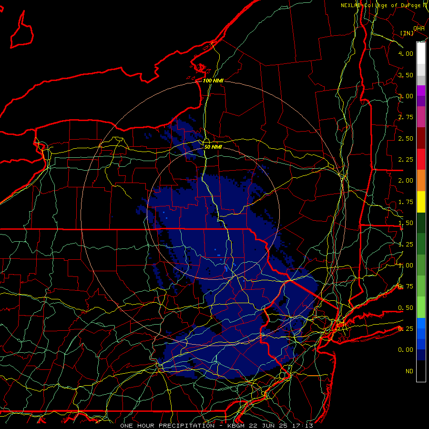Screen dimensions: 429x429
Task: Pick the bright magenta legend swatch near 3.00
Action: click(x=421, y=91)
